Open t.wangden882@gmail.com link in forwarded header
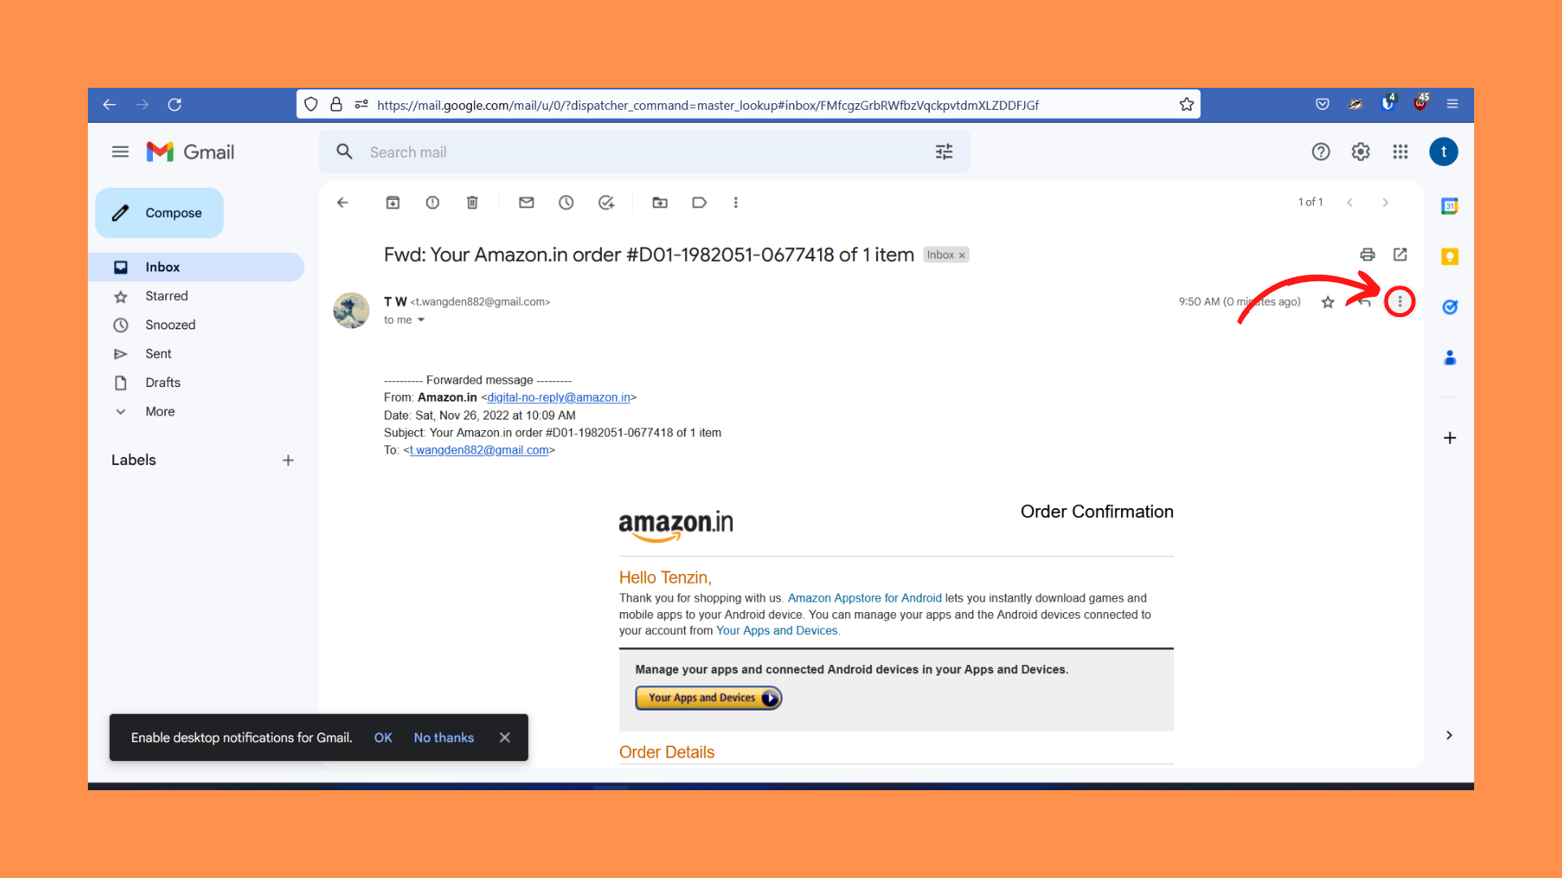This screenshot has width=1562, height=878. [479, 450]
